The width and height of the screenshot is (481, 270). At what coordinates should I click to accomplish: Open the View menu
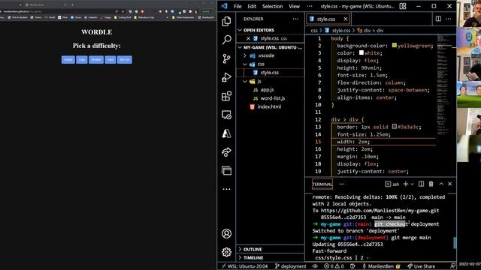[x=294, y=6]
